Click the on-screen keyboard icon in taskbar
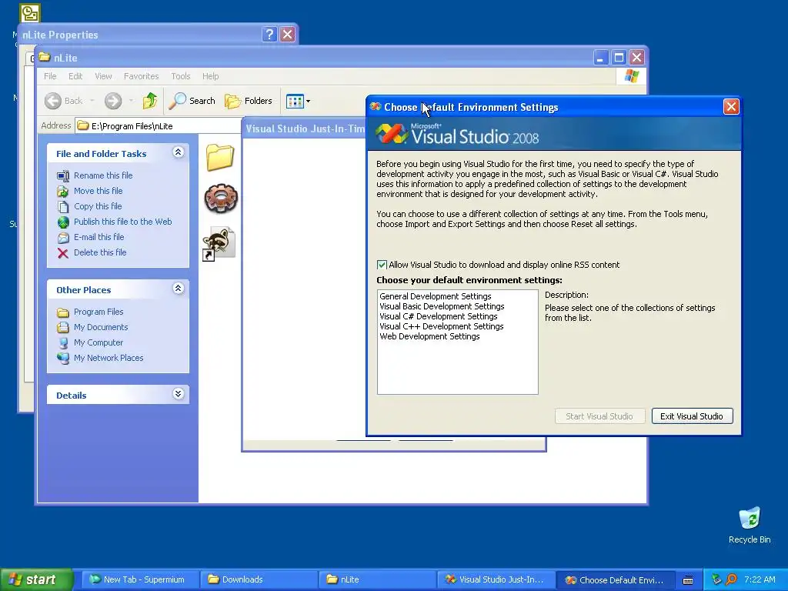Screen dimensions: 788x591 point(688,580)
